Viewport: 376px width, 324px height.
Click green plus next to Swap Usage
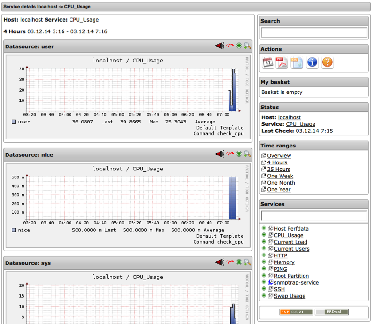[264, 296]
